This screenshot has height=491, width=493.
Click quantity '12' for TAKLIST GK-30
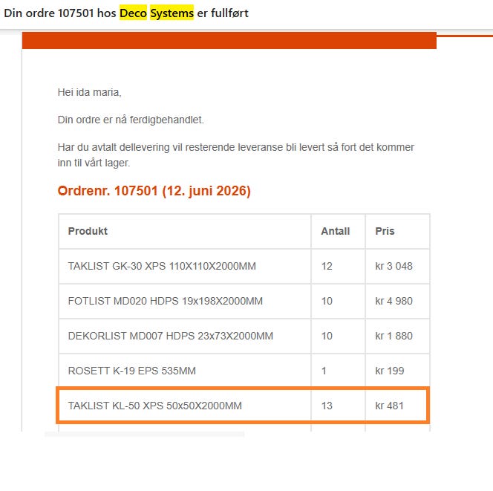click(327, 266)
